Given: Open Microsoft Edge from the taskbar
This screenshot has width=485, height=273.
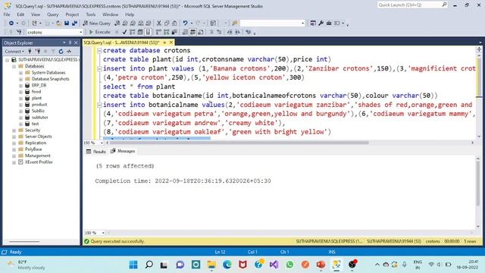Looking at the screenshot, I should click(x=227, y=265).
